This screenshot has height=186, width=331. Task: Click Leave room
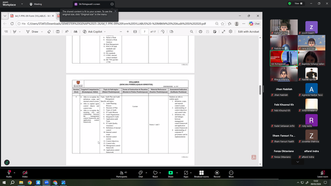click(323, 174)
